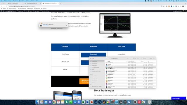The image size is (187, 105).
Task: Click the eject arrow in the installer popup
Action: coord(67,25)
